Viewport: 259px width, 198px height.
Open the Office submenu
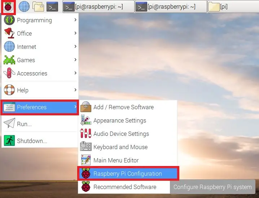tap(40, 33)
